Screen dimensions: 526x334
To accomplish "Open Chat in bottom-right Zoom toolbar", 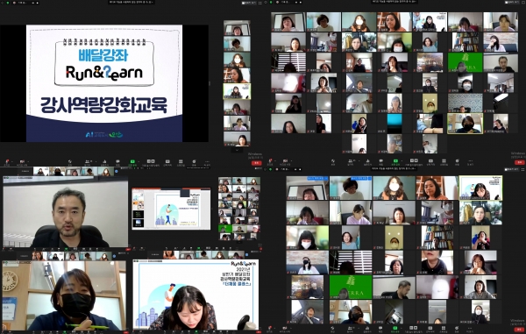I will tap(380, 329).
